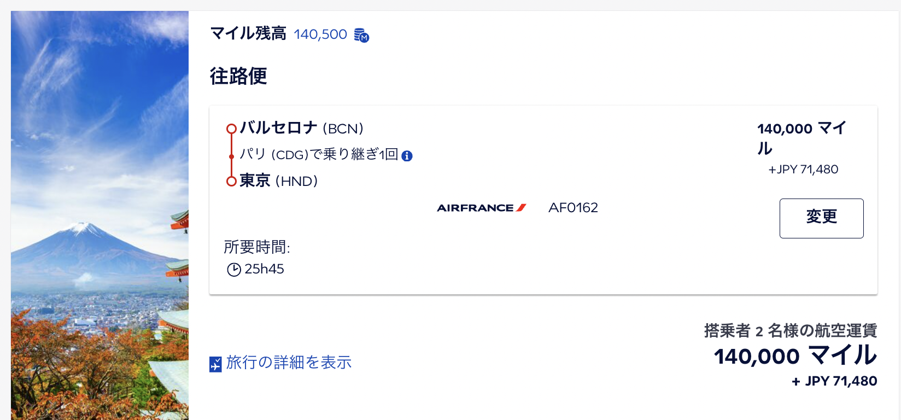This screenshot has width=901, height=420.
Task: Open the info icon next to パリ (CDG) transfer
Action: 407,156
